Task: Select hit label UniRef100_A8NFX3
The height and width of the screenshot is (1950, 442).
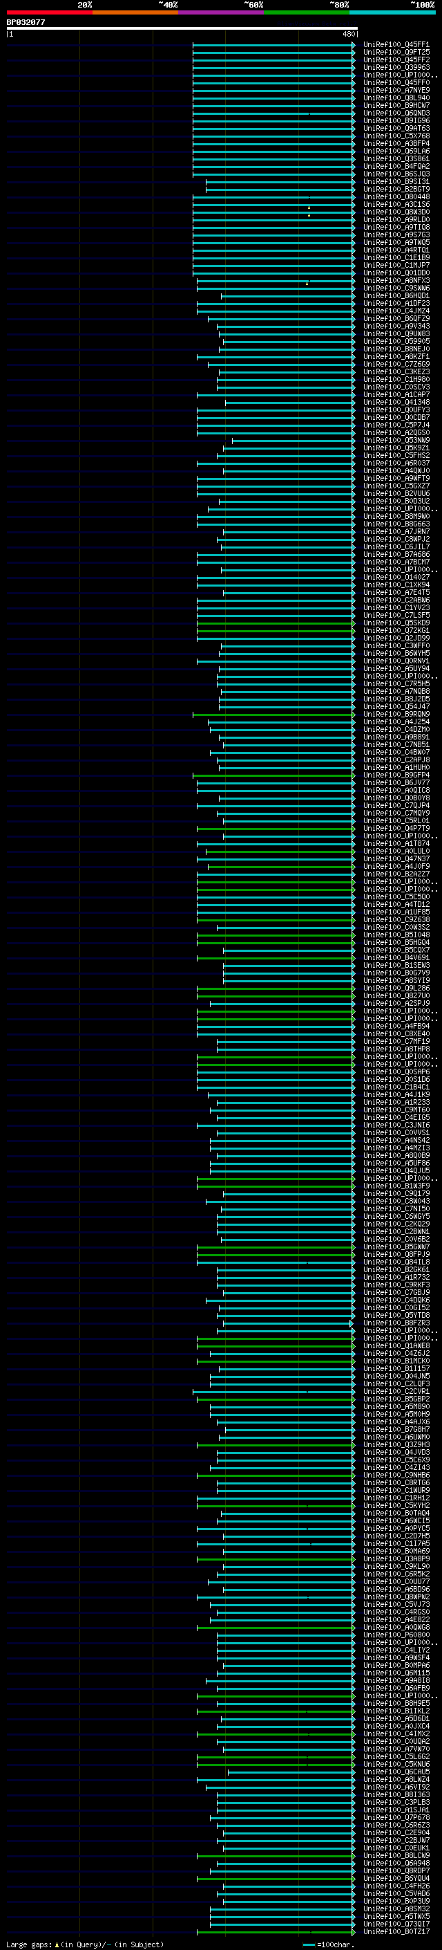Action: (x=396, y=280)
